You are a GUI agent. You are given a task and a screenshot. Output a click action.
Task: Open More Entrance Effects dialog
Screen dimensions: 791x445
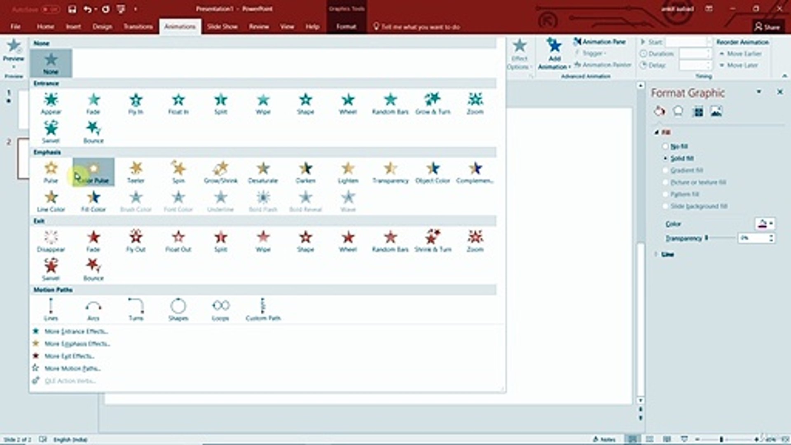pos(76,331)
